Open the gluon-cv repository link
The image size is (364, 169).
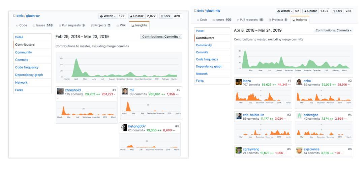(33, 16)
